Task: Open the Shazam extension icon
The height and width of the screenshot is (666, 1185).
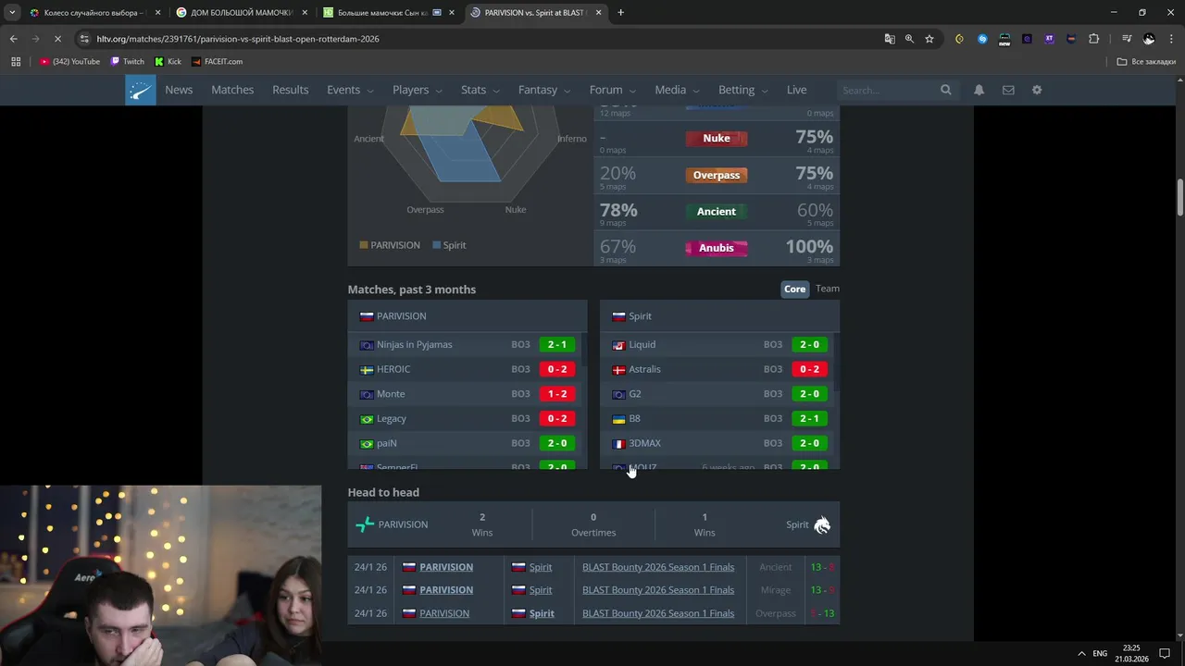Action: click(x=982, y=39)
